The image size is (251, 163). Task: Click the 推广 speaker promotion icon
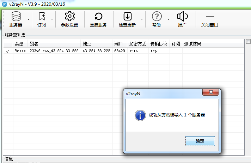pyautogui.click(x=182, y=16)
